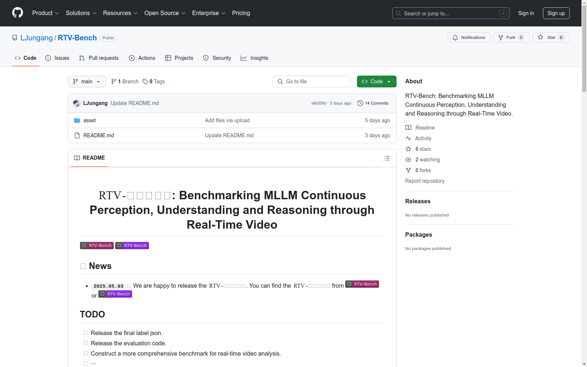Click the Search or jump to field

click(x=451, y=13)
